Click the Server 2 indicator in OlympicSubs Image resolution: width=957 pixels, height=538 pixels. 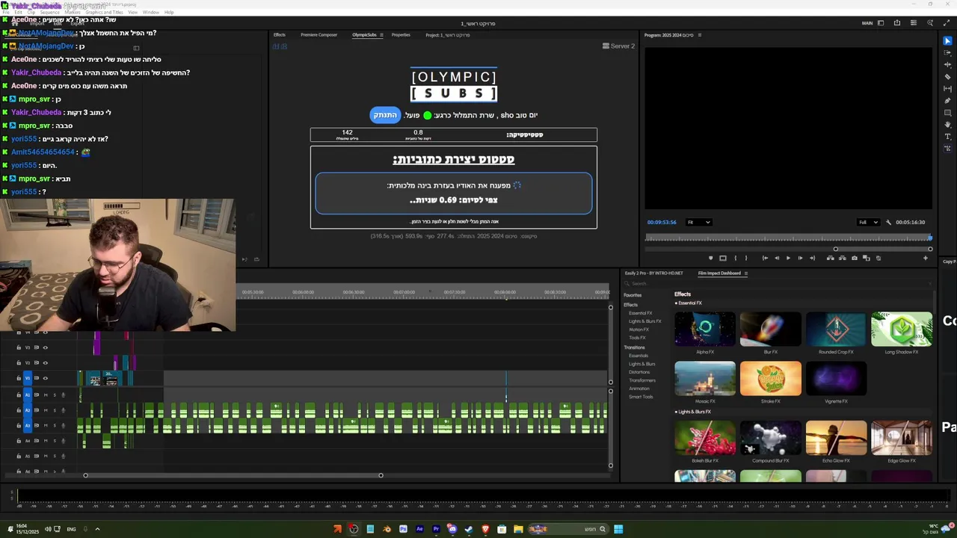tap(618, 46)
